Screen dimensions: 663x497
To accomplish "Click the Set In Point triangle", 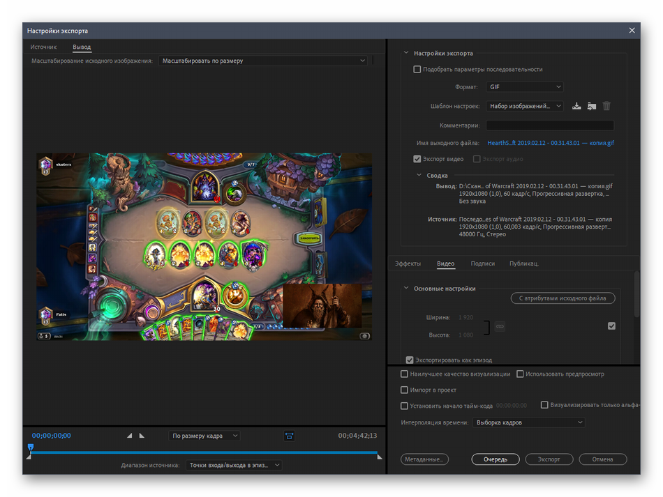I will tap(129, 436).
